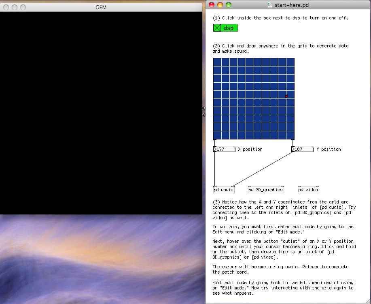
Task: Click the 'Y position' comment label
Action: tap(329, 149)
